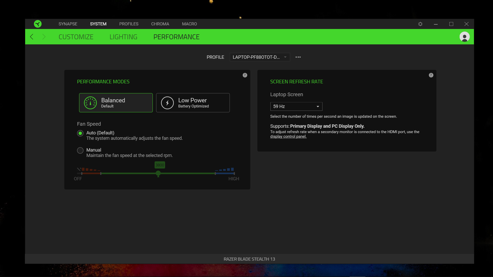Image resolution: width=493 pixels, height=277 pixels.
Task: Select Manual fan speed option
Action: coord(80,150)
